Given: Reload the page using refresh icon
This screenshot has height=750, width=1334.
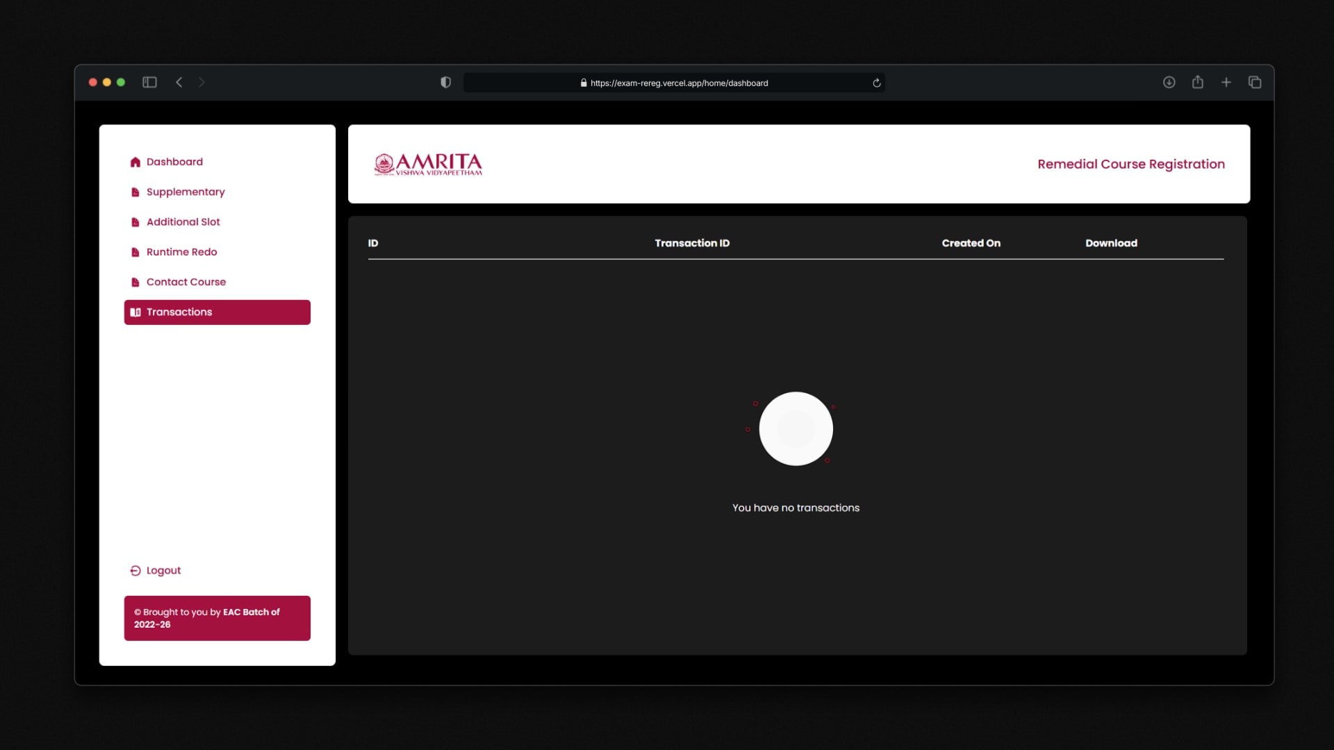Looking at the screenshot, I should 877,83.
